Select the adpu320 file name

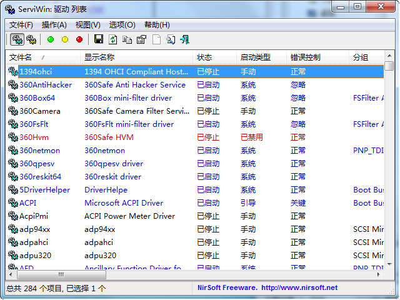[36, 256]
